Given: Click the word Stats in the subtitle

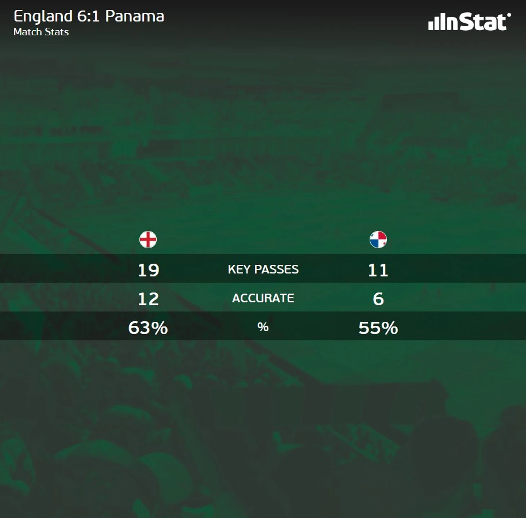Looking at the screenshot, I should (x=57, y=32).
